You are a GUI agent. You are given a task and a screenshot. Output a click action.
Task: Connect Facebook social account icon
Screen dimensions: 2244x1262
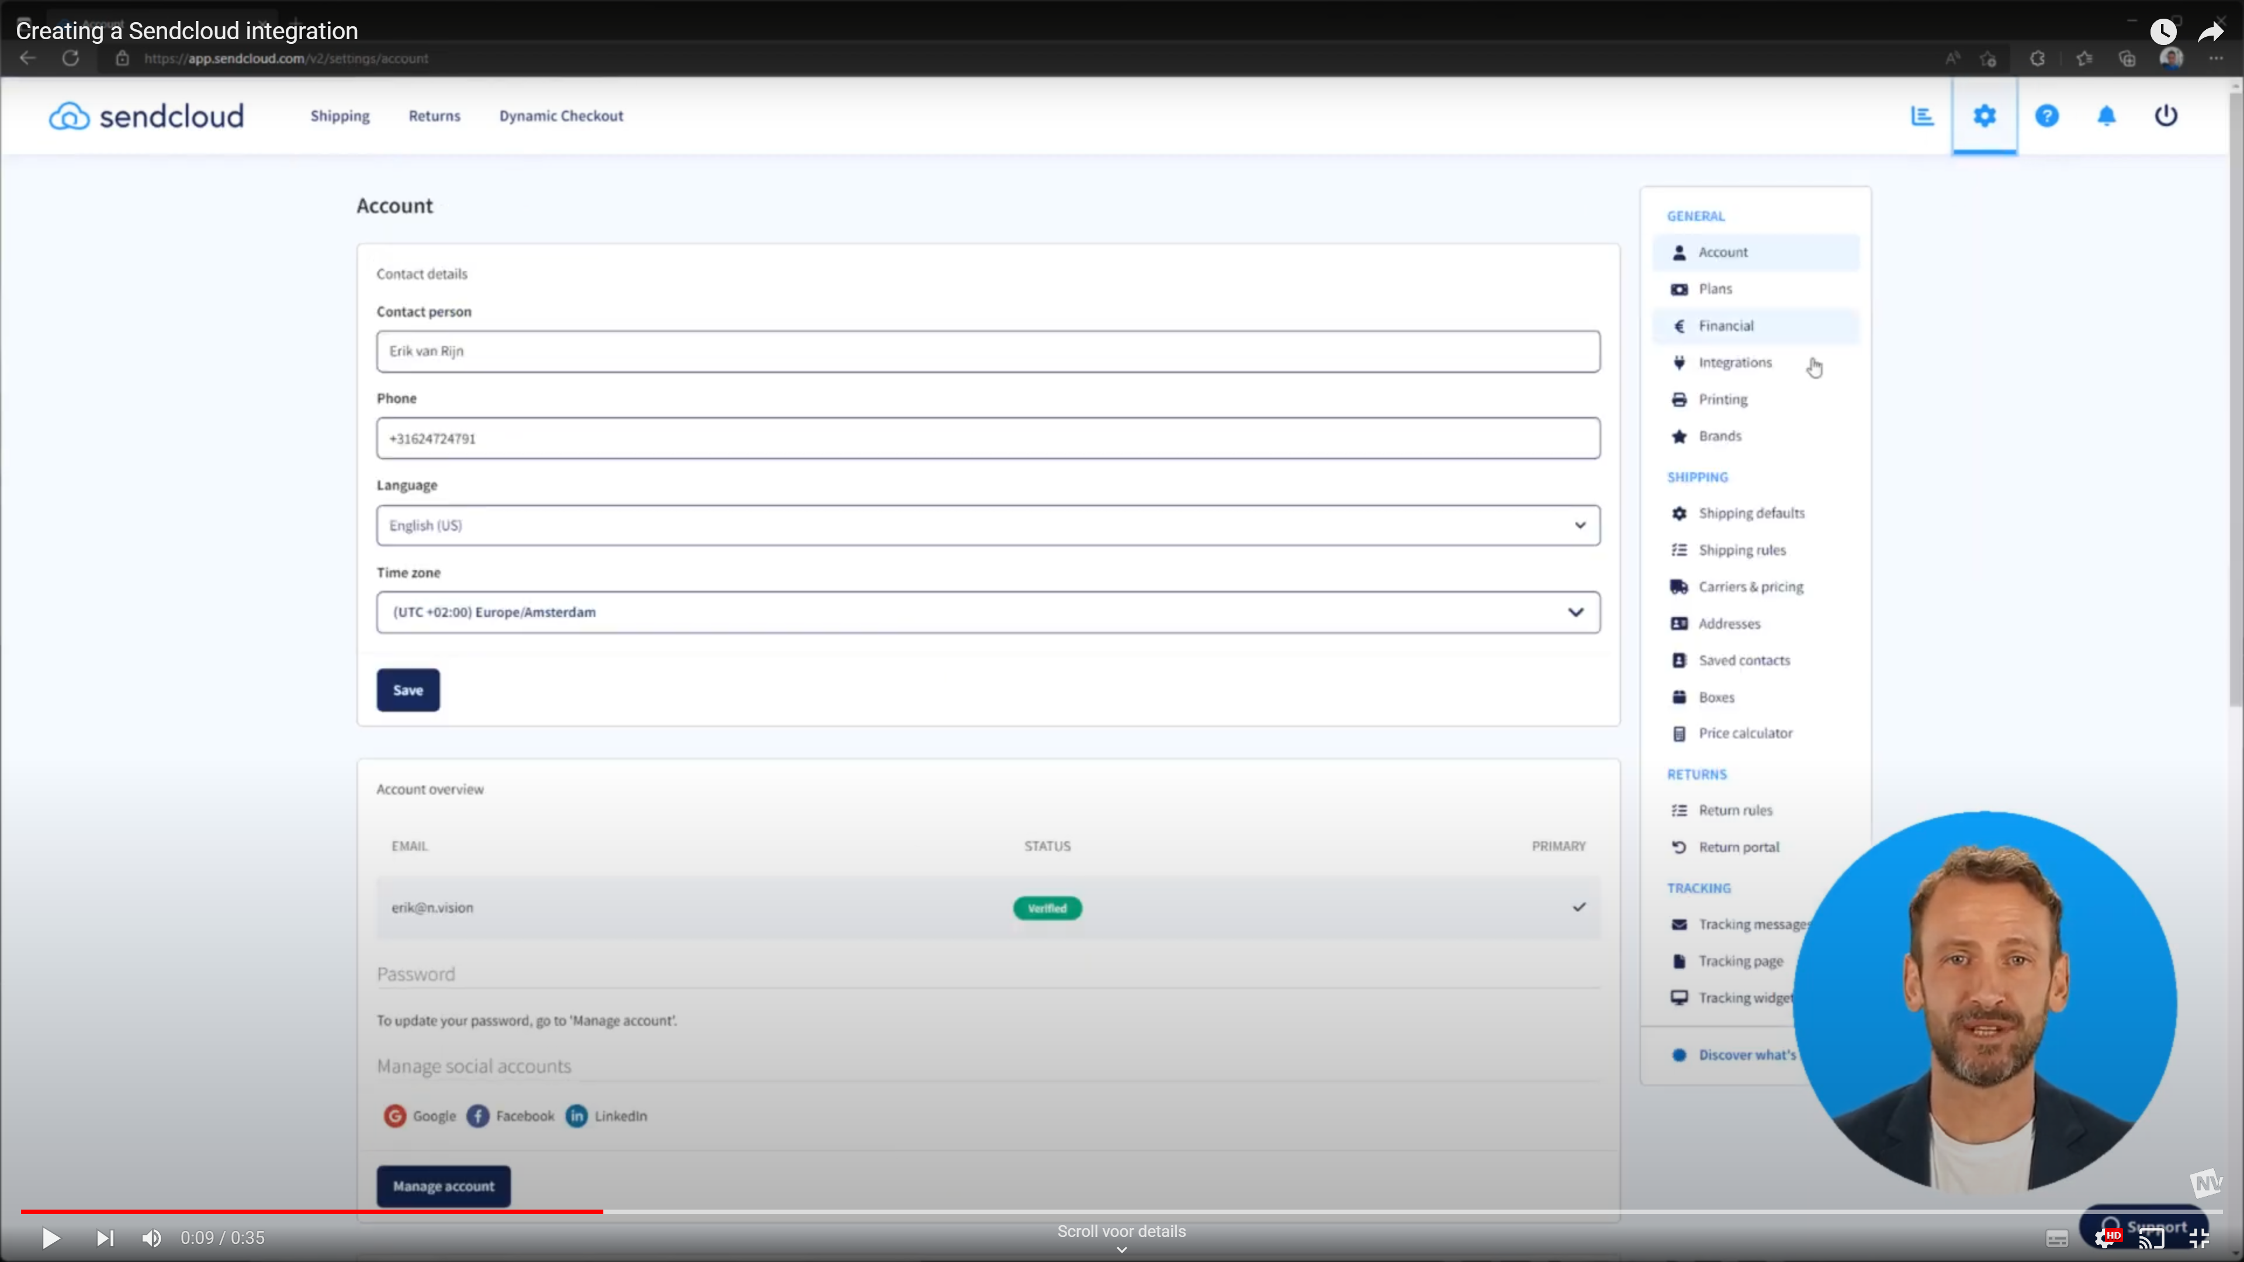(477, 1116)
